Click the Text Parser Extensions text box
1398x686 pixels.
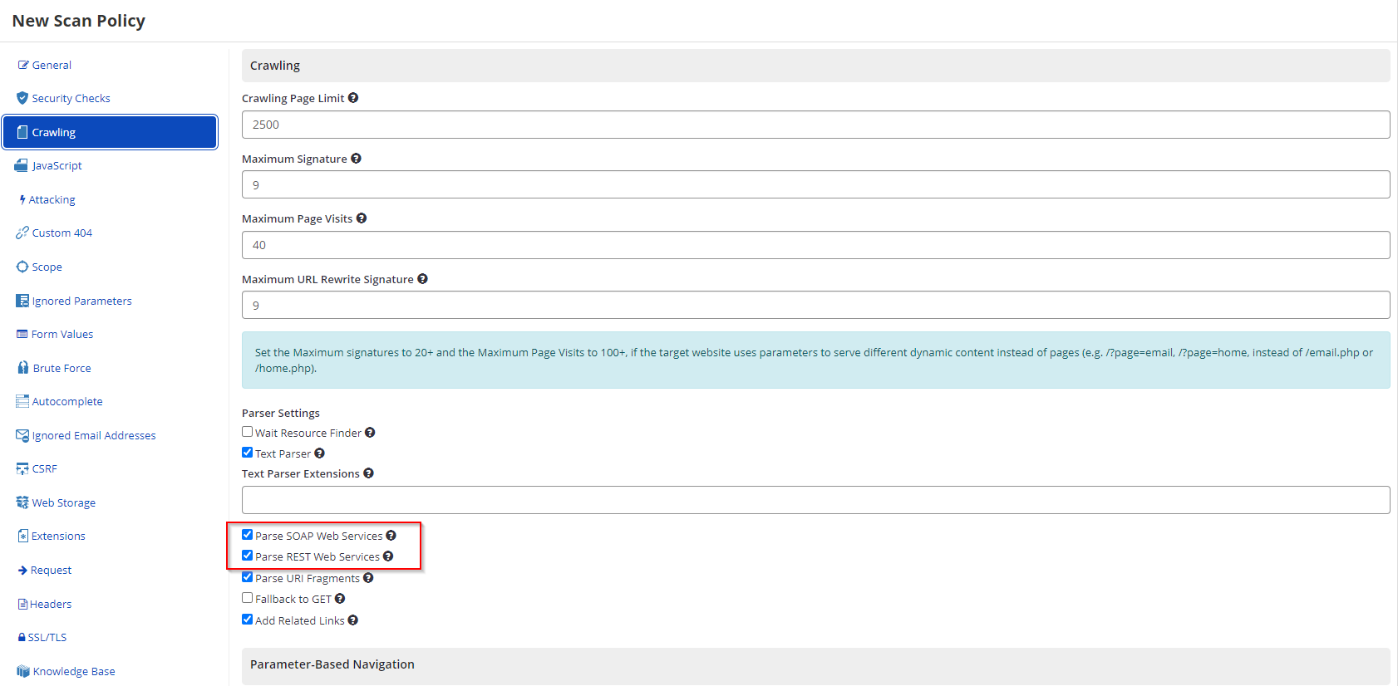coord(815,500)
